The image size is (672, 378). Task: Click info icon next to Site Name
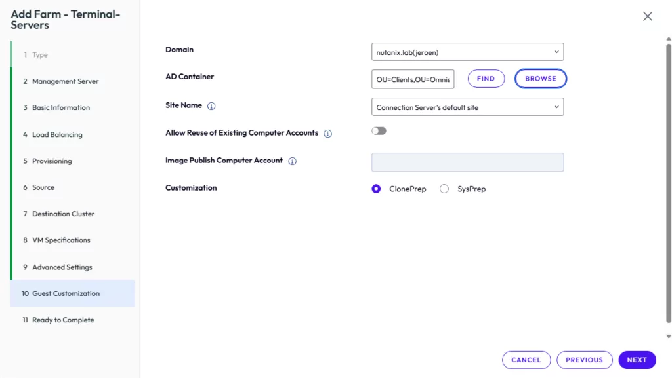point(211,106)
